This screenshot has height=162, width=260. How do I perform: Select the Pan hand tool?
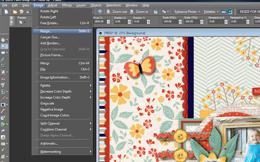tap(3, 40)
